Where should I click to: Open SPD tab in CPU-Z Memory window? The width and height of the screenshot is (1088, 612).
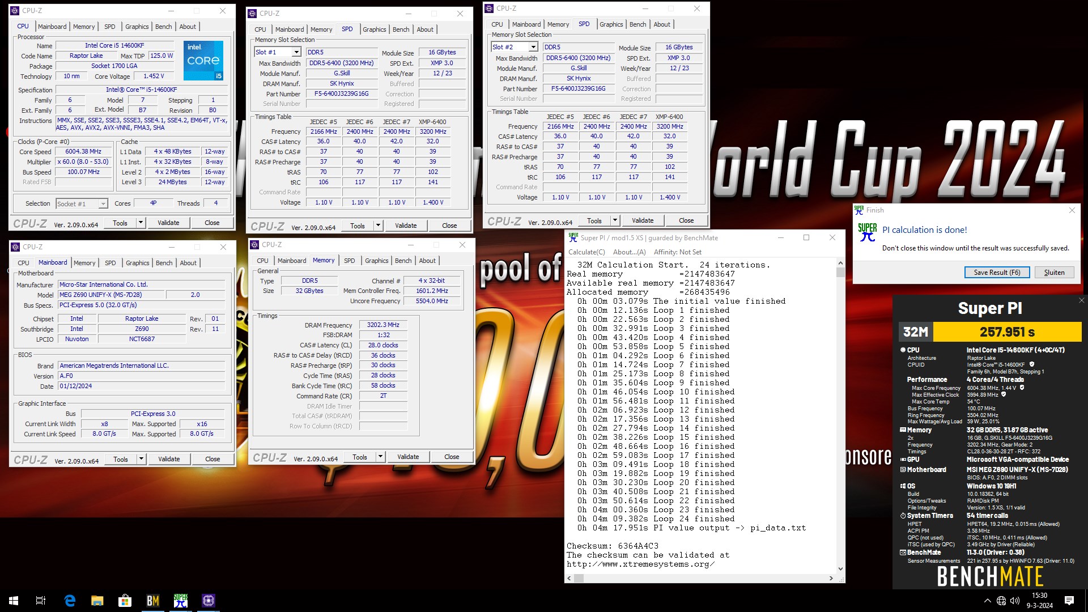350,261
